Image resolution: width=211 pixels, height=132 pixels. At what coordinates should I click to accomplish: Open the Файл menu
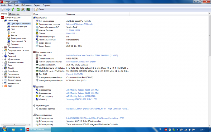coord(3,5)
